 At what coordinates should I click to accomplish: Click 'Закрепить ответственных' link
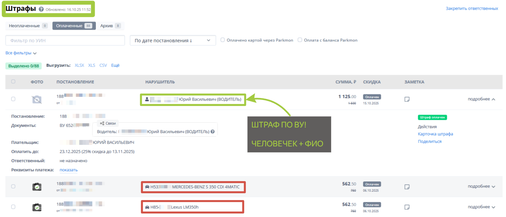point(472,8)
